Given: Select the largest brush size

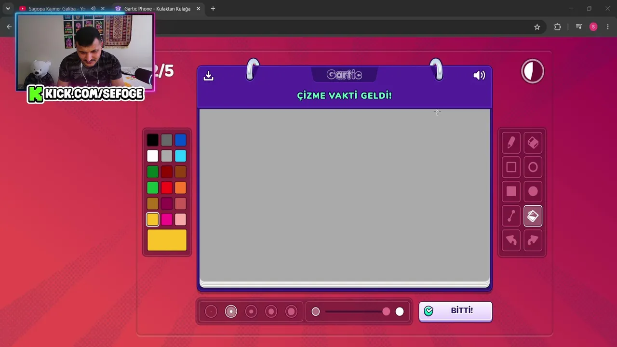Looking at the screenshot, I should tap(291, 312).
